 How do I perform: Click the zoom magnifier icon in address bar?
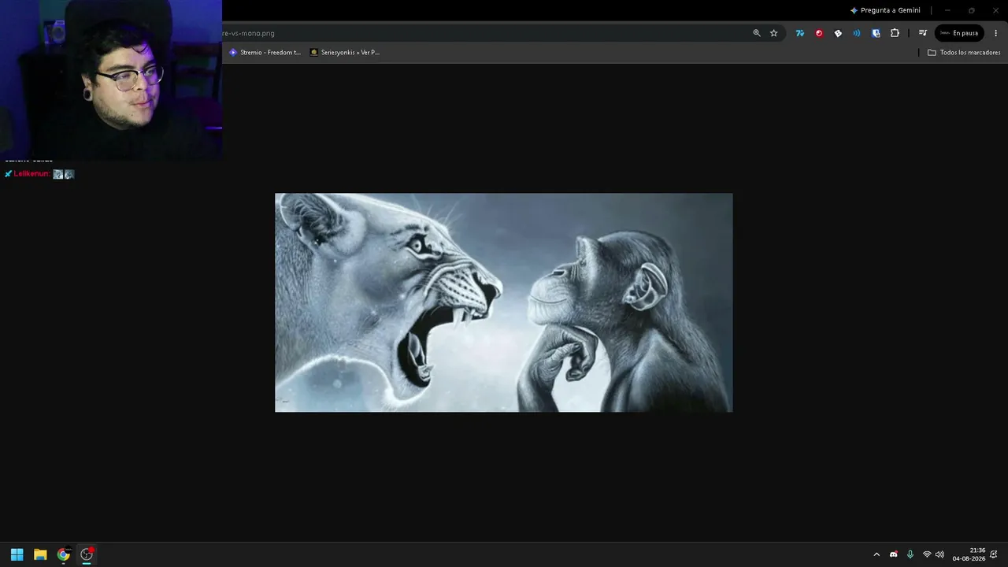757,33
